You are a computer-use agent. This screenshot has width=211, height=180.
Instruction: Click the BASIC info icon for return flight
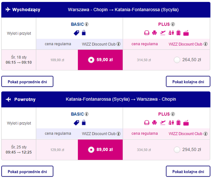pyautogui.click(x=87, y=114)
